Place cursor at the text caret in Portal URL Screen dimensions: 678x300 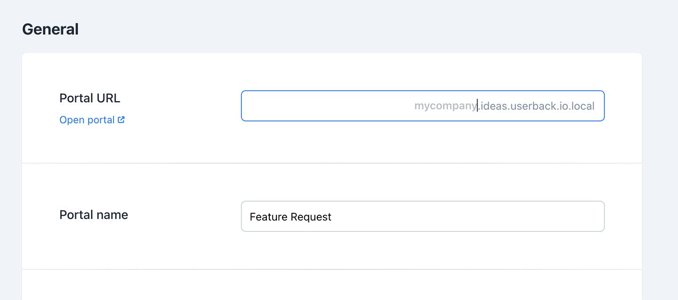pyautogui.click(x=477, y=106)
